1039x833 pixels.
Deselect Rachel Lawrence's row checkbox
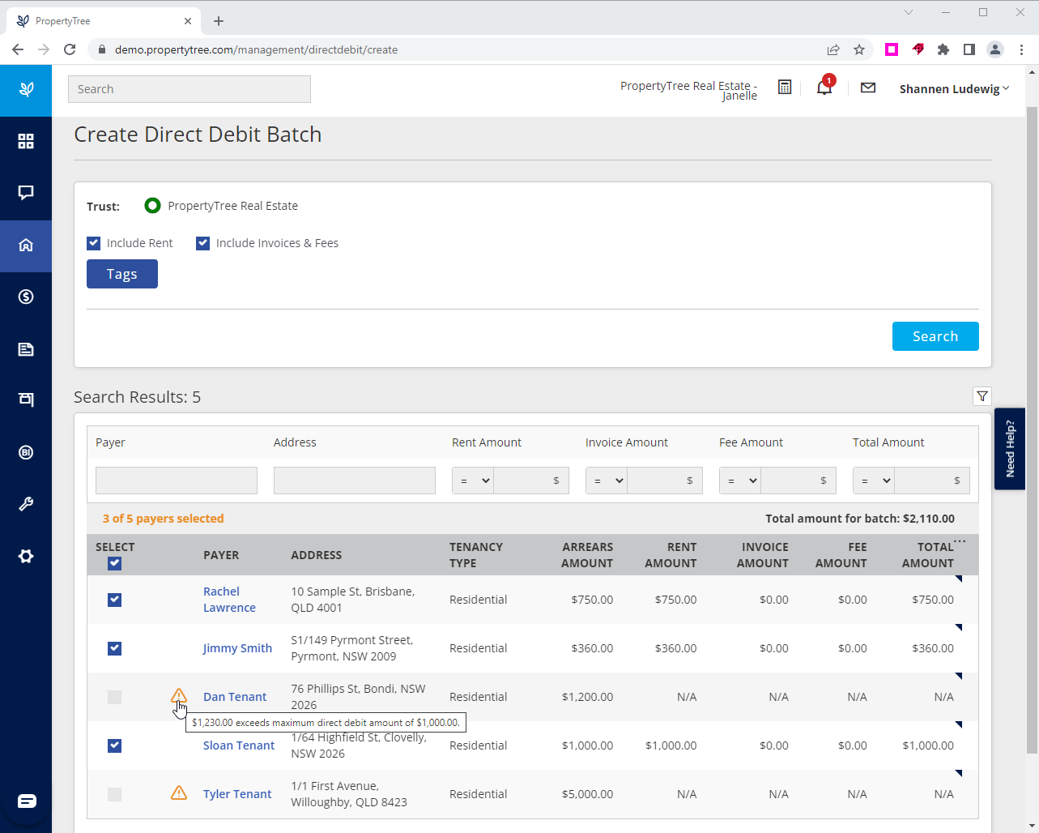click(114, 600)
